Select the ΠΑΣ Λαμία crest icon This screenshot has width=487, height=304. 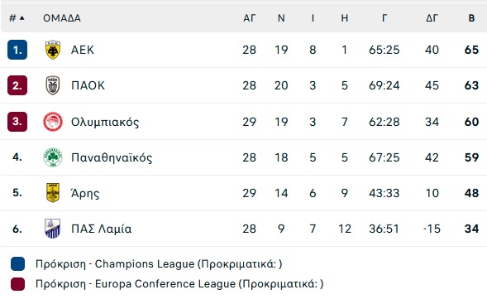52,229
